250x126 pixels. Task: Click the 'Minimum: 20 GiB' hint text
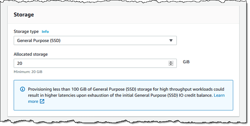point(28,72)
